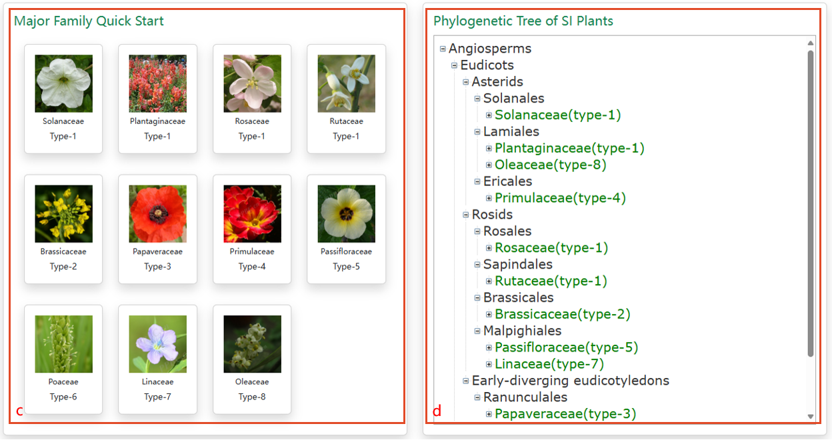Click the Papaveraceae(type-3) tree entry
Image resolution: width=832 pixels, height=440 pixels.
click(x=565, y=414)
